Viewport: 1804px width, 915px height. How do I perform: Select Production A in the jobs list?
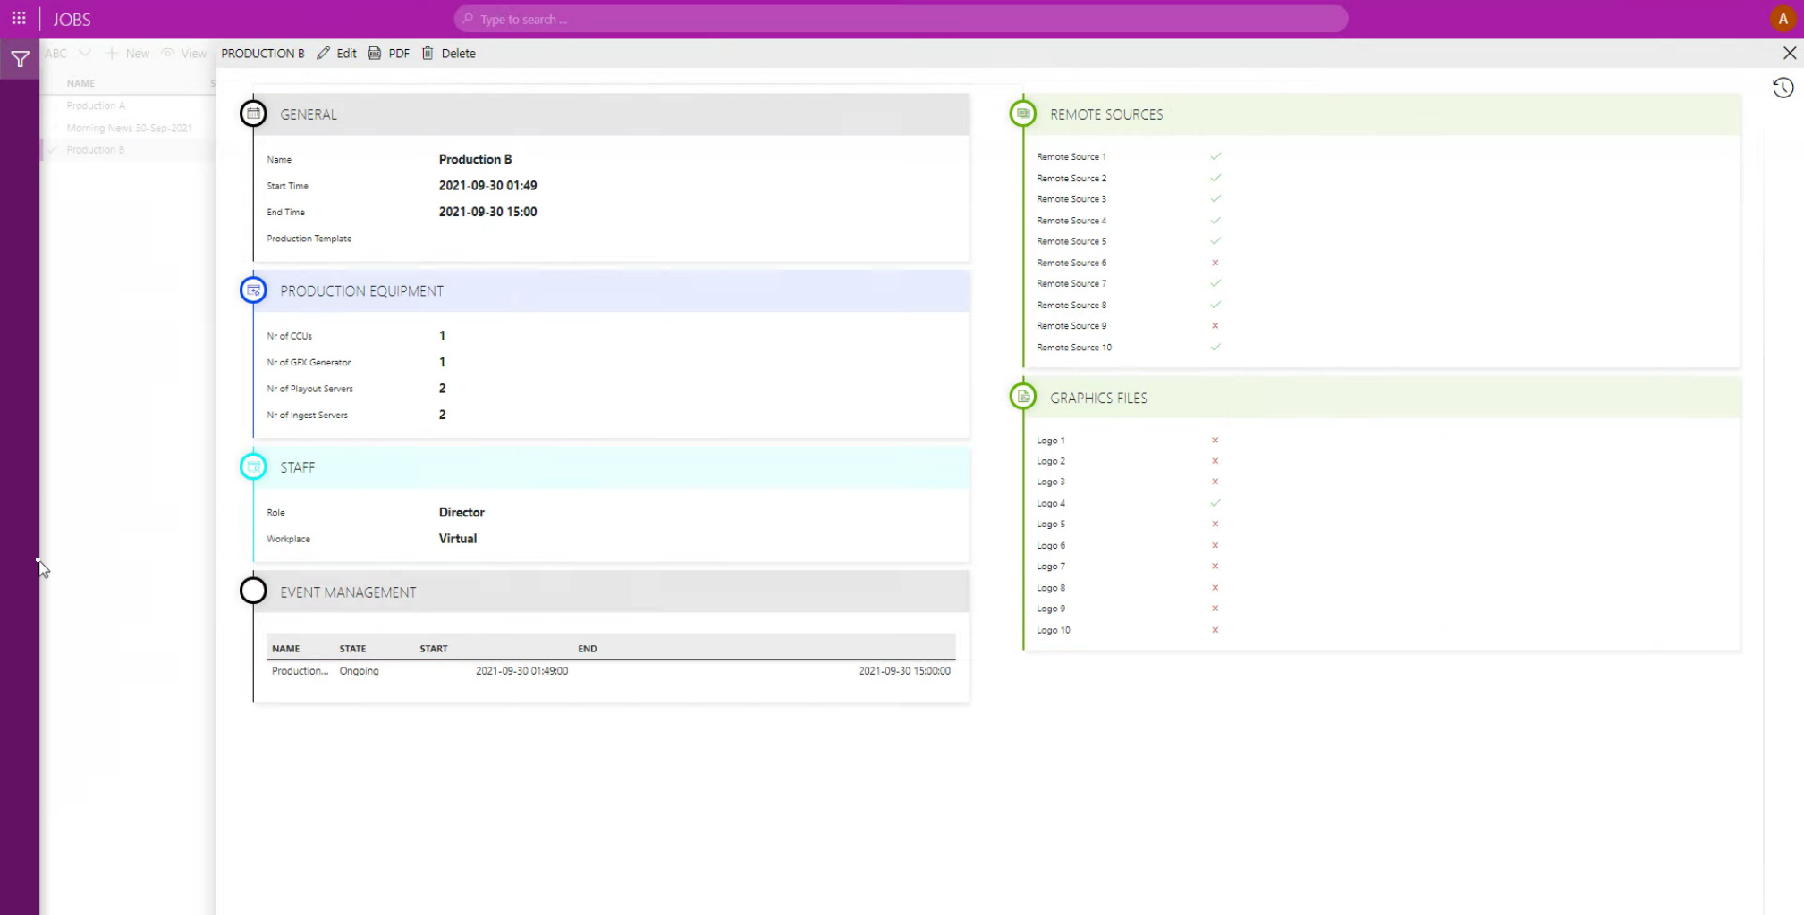96,105
